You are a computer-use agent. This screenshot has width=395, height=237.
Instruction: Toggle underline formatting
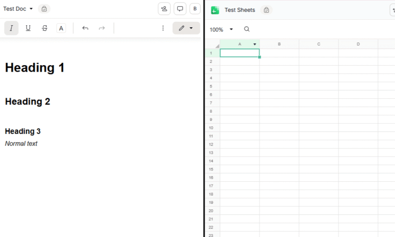coord(28,28)
